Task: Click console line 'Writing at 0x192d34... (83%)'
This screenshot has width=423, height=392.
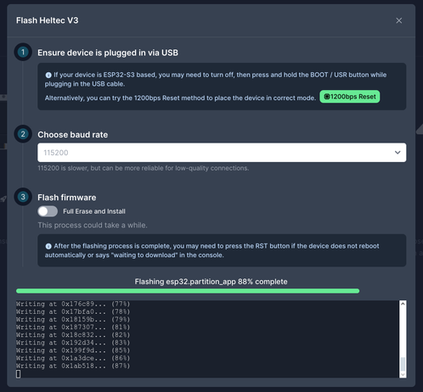Action: pos(73,343)
